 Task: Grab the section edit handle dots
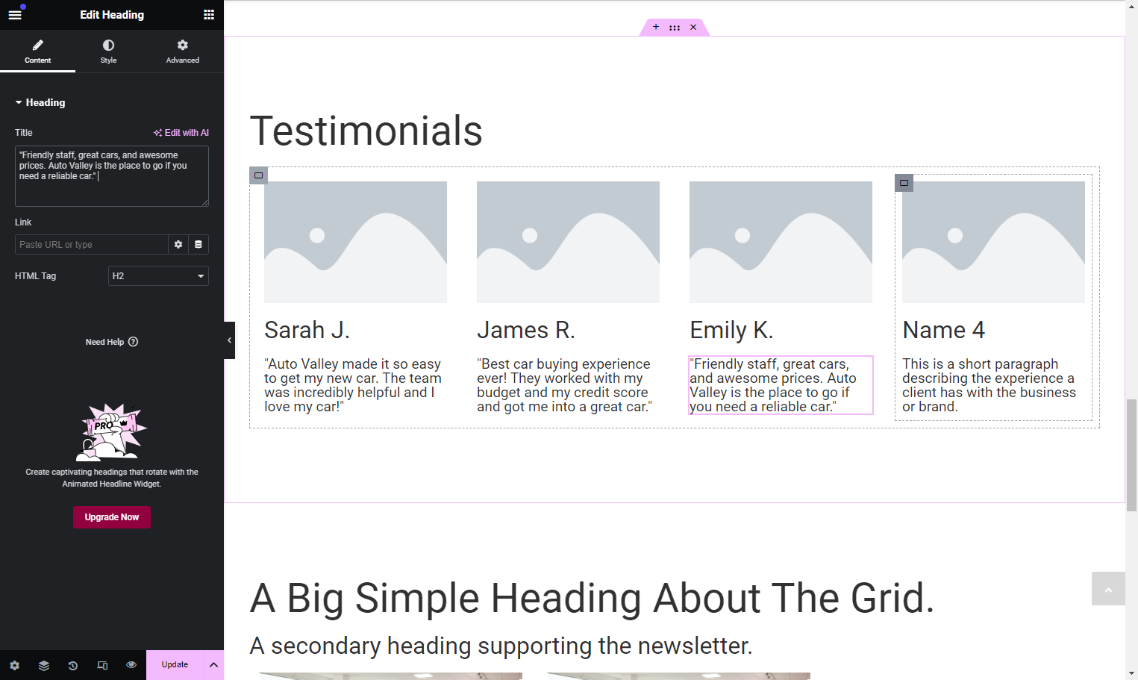click(x=675, y=28)
